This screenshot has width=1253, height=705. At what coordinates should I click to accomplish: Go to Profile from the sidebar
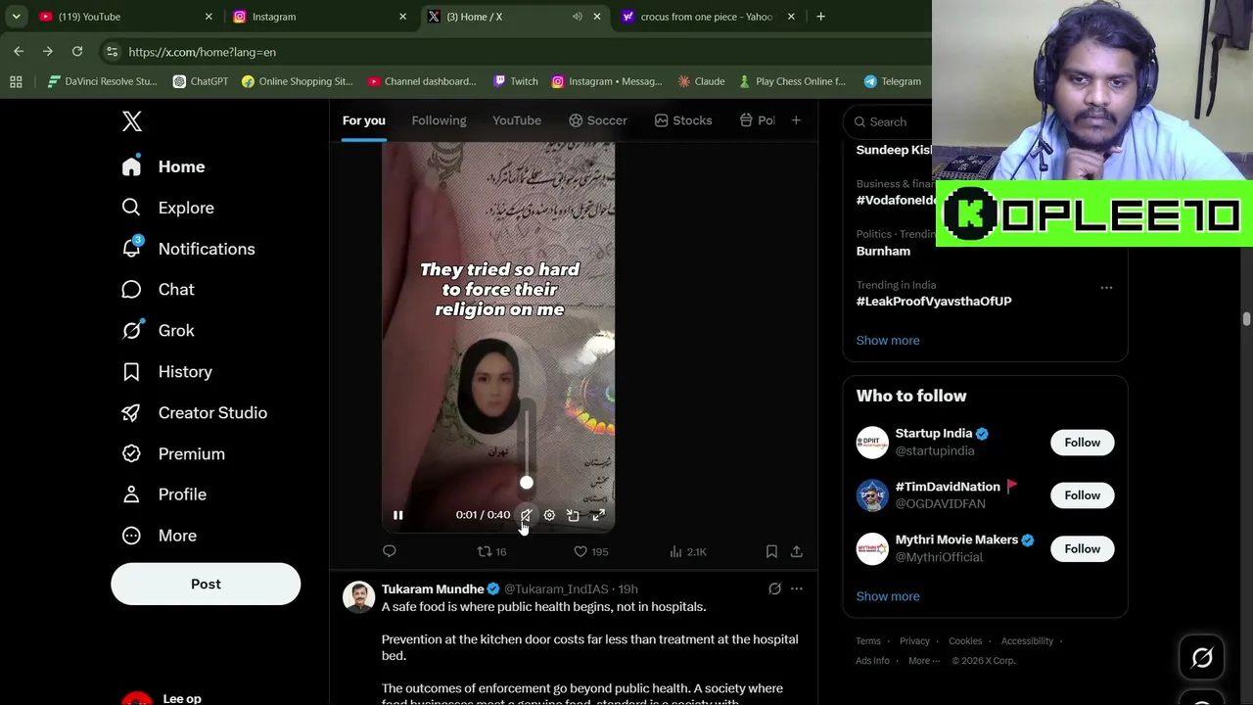pyautogui.click(x=163, y=494)
